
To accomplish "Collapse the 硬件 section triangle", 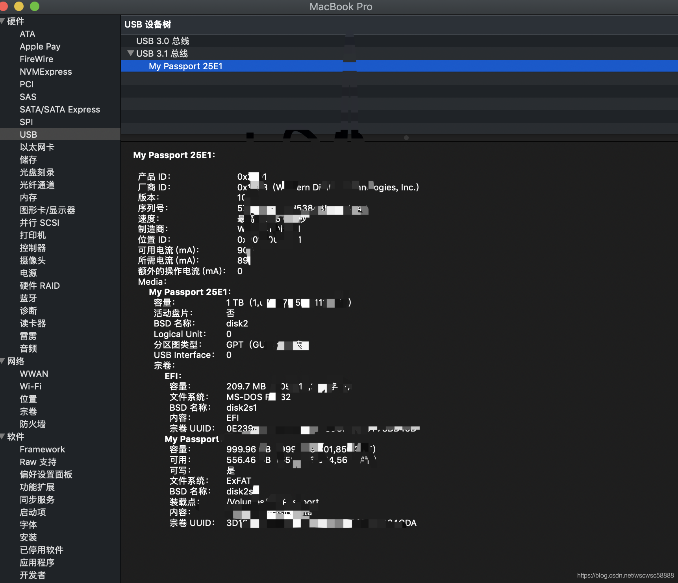I will point(2,21).
